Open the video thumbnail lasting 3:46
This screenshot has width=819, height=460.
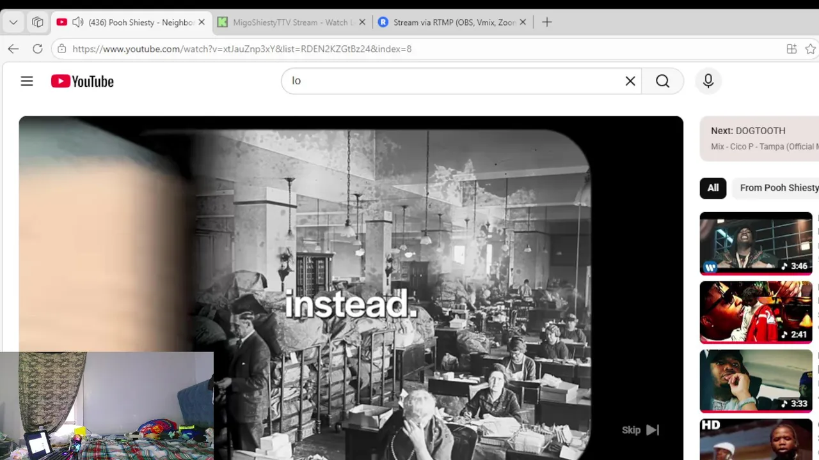(x=756, y=243)
